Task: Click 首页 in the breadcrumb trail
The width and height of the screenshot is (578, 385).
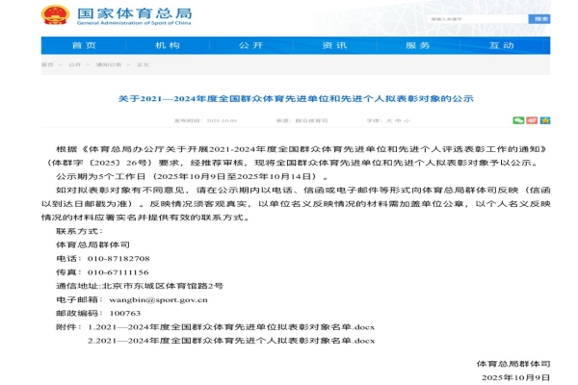Action: (x=47, y=64)
